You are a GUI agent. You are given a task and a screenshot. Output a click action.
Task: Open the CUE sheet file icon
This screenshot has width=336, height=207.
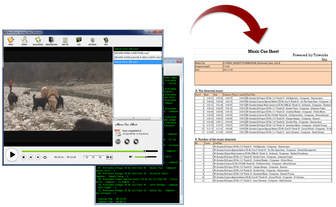click(x=118, y=132)
